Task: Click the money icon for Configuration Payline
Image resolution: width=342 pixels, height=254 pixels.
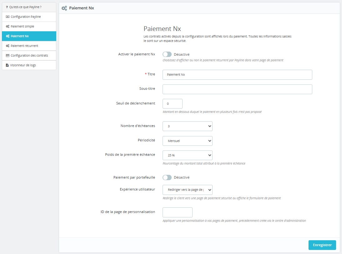Action: tap(8, 17)
